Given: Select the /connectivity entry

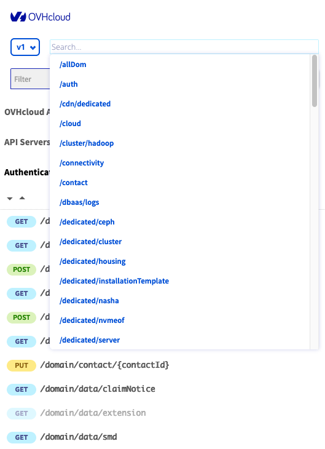Looking at the screenshot, I should point(82,163).
